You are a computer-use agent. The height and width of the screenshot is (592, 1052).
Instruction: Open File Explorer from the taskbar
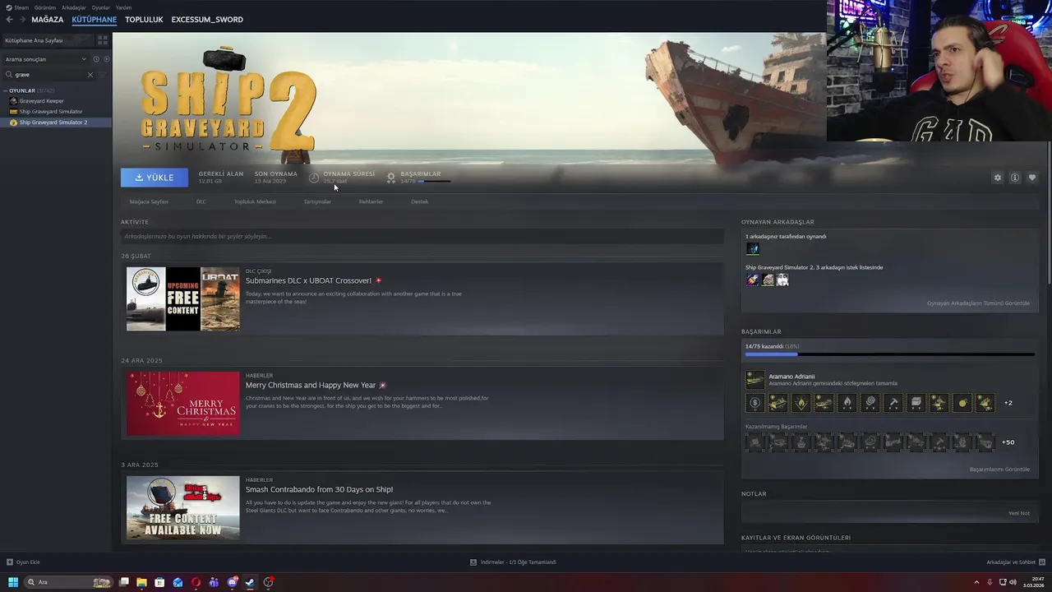coord(141,582)
